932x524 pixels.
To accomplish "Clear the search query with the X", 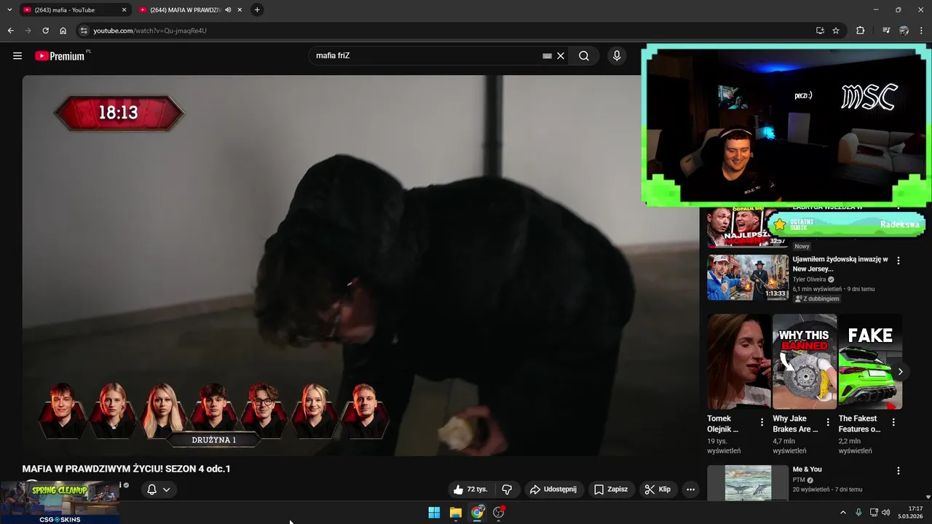I will click(561, 56).
